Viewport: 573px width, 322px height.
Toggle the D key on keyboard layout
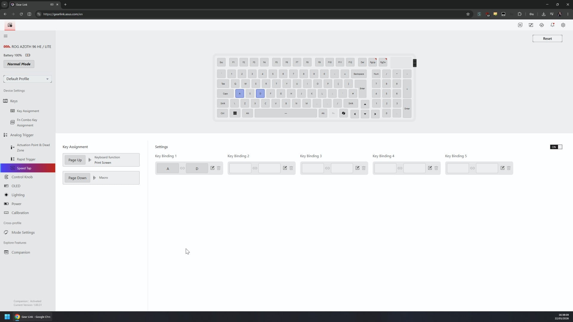point(260,94)
